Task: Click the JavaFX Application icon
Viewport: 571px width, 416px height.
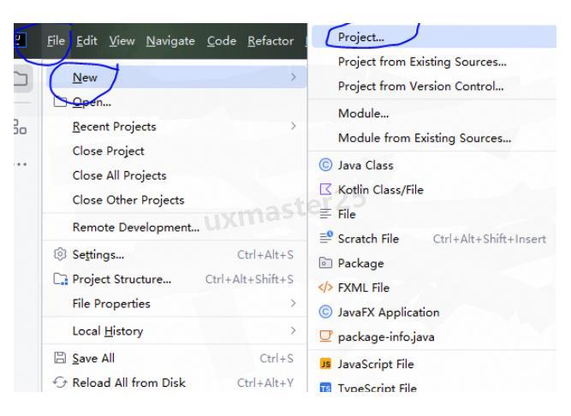Action: [324, 312]
